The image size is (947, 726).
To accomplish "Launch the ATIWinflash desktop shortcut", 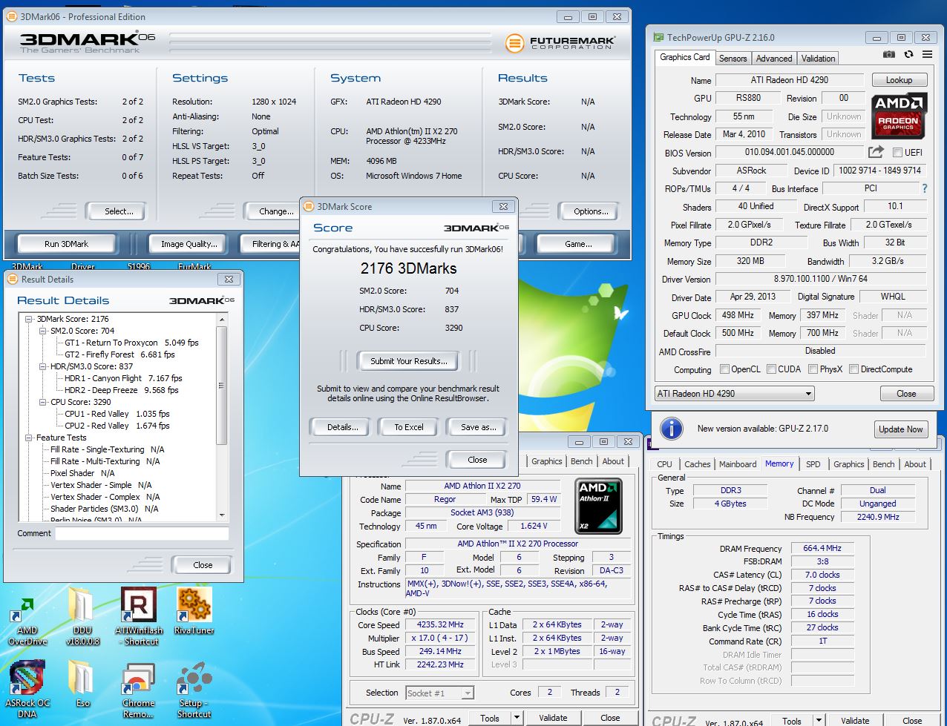I will click(x=137, y=616).
